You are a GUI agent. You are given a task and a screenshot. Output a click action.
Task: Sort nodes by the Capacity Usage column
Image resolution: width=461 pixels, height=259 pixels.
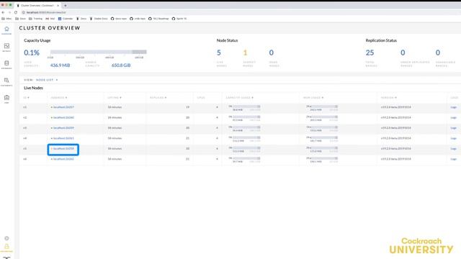click(x=239, y=98)
